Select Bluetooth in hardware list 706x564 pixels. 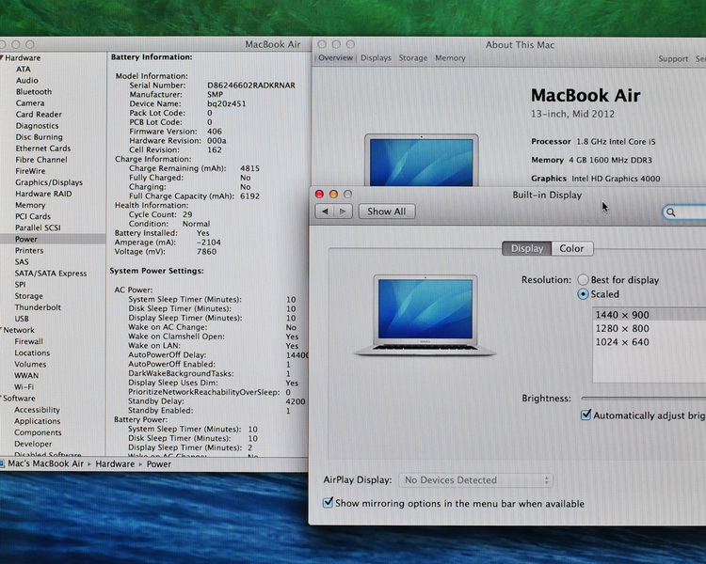34,92
